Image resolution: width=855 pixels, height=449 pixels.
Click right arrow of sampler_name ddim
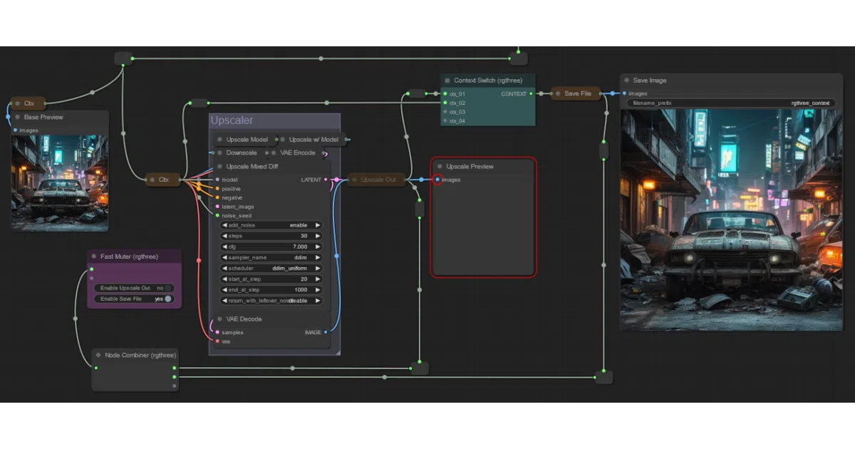[318, 257]
